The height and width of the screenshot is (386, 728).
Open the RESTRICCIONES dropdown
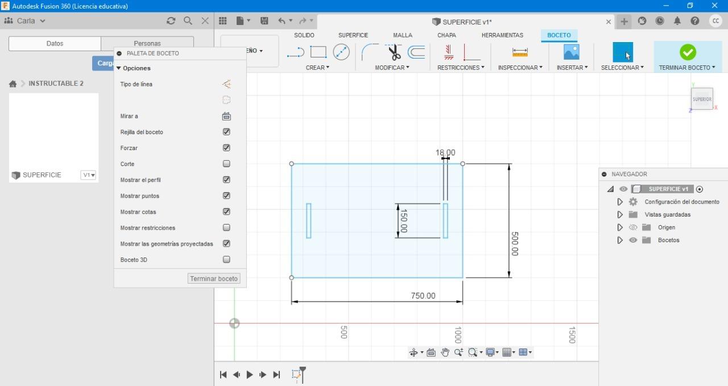461,68
